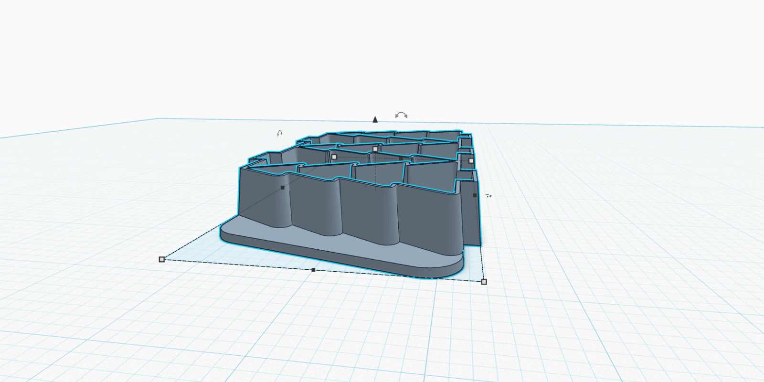This screenshot has height=382, width=764.
Task: Select the white height handle at the model's top center
Action: click(x=375, y=149)
